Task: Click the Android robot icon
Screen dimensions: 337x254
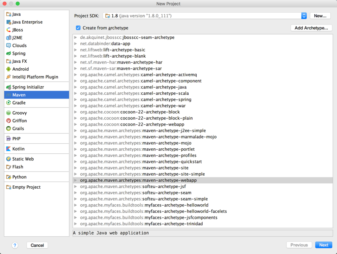Action: pyautogui.click(x=8, y=69)
